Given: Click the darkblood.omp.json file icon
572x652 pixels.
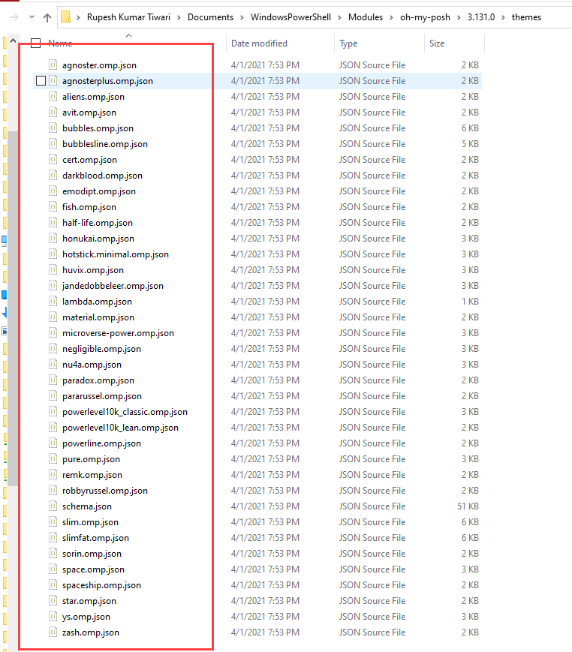Looking at the screenshot, I should [53, 176].
